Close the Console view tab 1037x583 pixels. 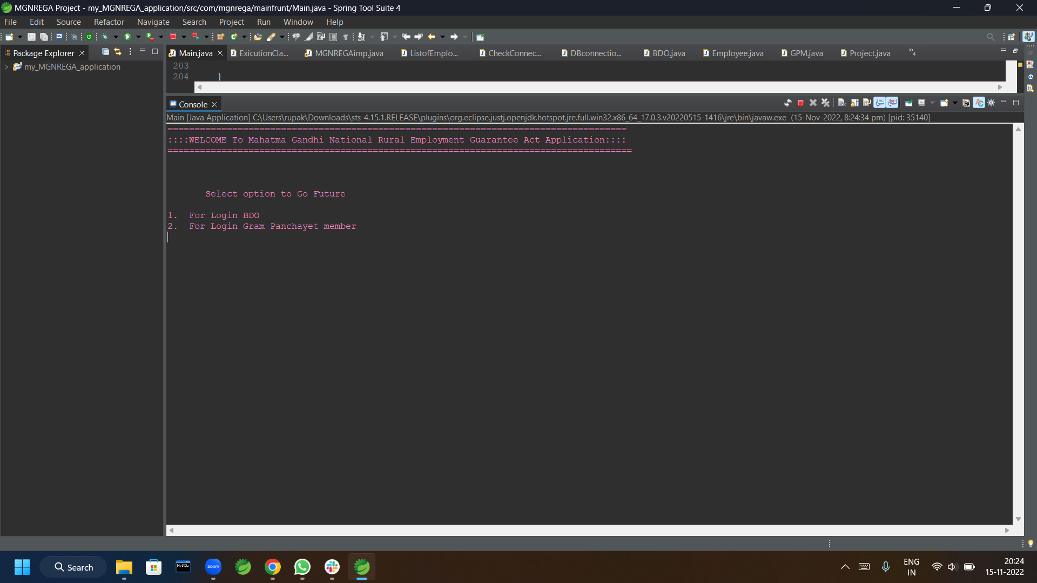[x=214, y=104]
